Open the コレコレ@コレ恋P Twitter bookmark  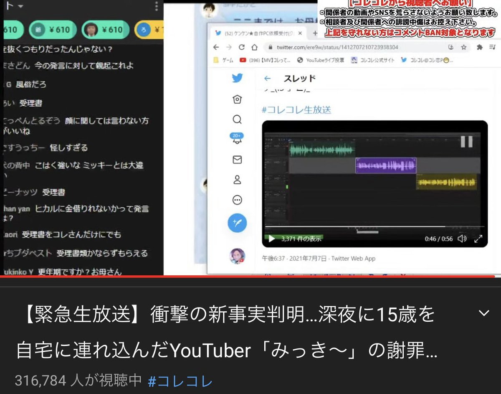pyautogui.click(x=427, y=60)
